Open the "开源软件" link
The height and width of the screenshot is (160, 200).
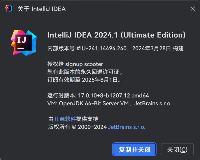click(65, 119)
